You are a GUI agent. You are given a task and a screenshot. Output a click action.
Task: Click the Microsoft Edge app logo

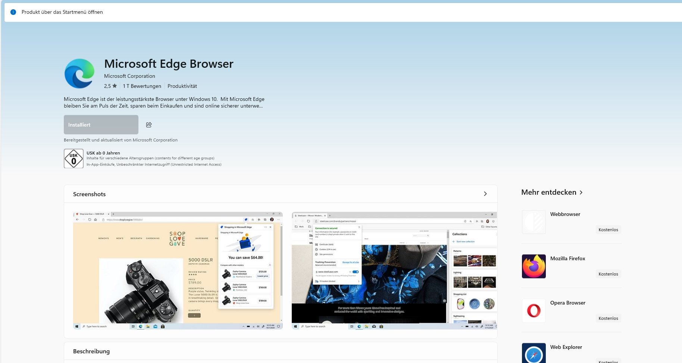[79, 73]
